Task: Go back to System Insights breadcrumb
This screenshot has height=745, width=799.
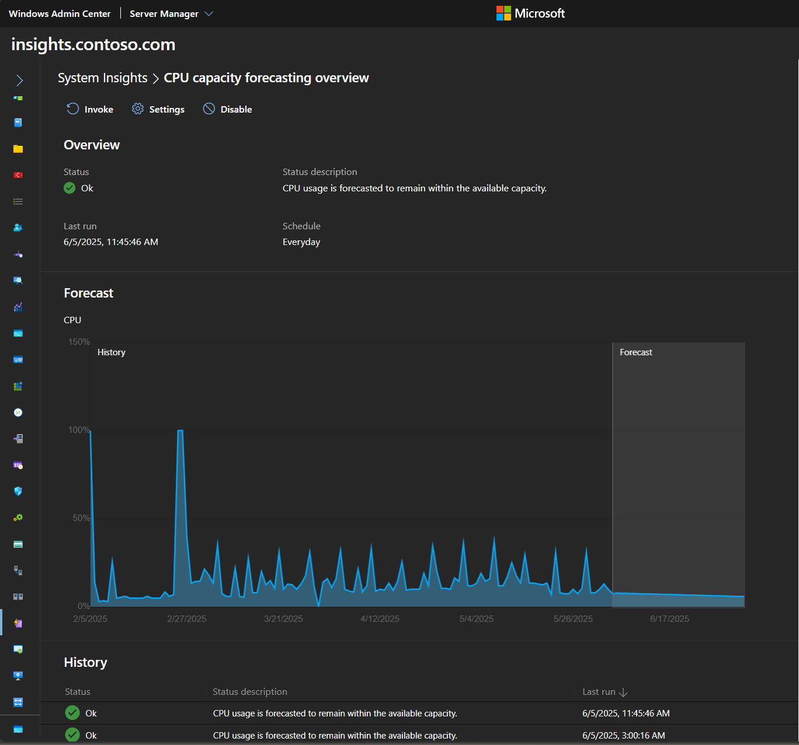Action: coord(103,78)
